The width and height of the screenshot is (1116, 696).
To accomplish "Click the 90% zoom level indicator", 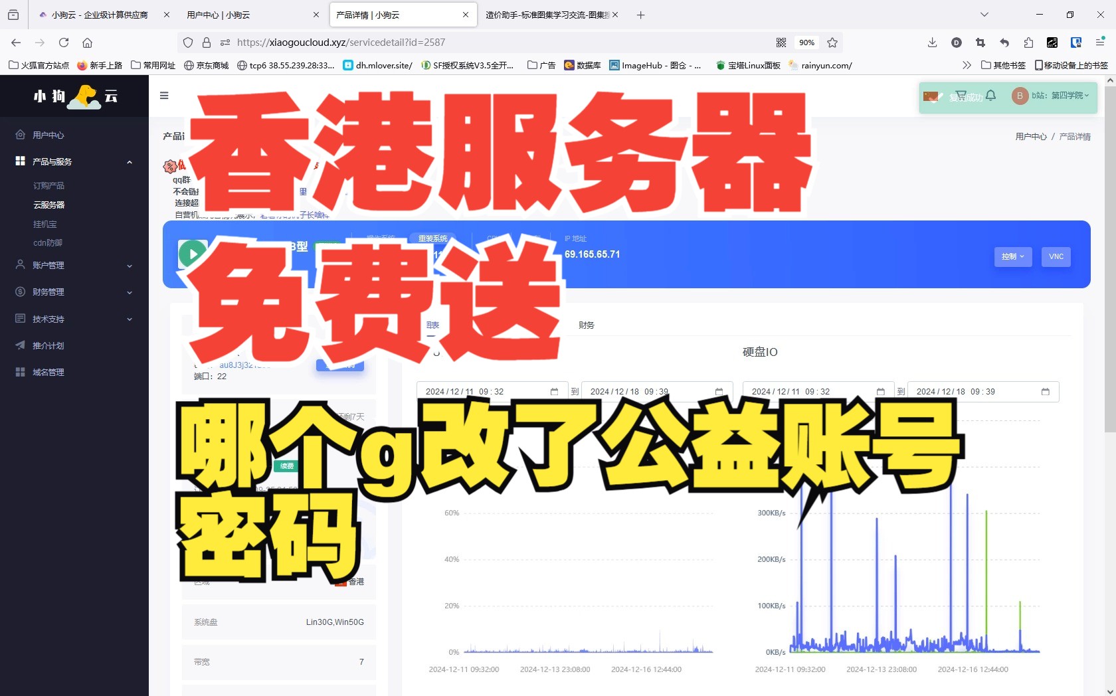I will point(807,43).
